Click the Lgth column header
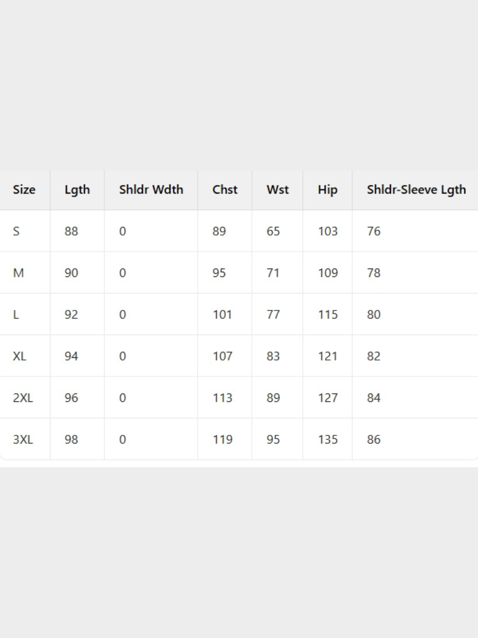The image size is (478, 638). pos(77,190)
